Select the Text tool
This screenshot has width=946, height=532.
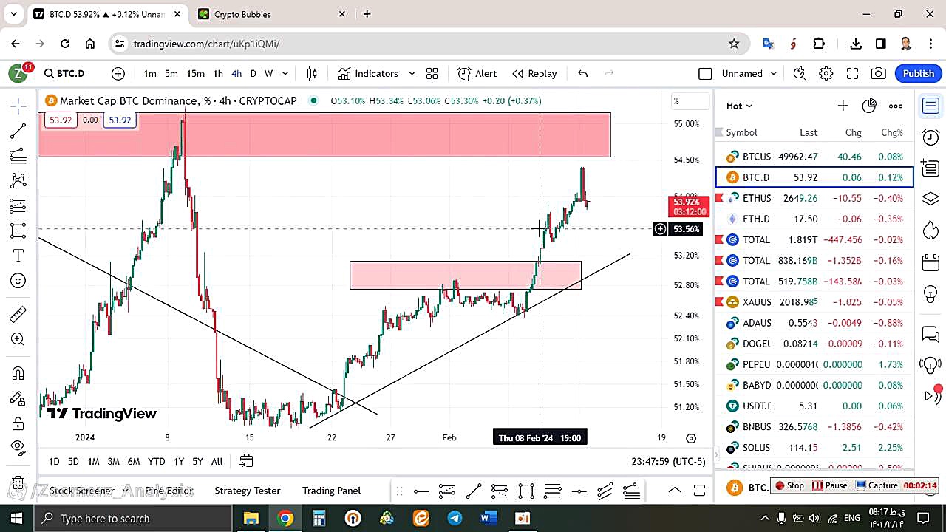(x=18, y=256)
